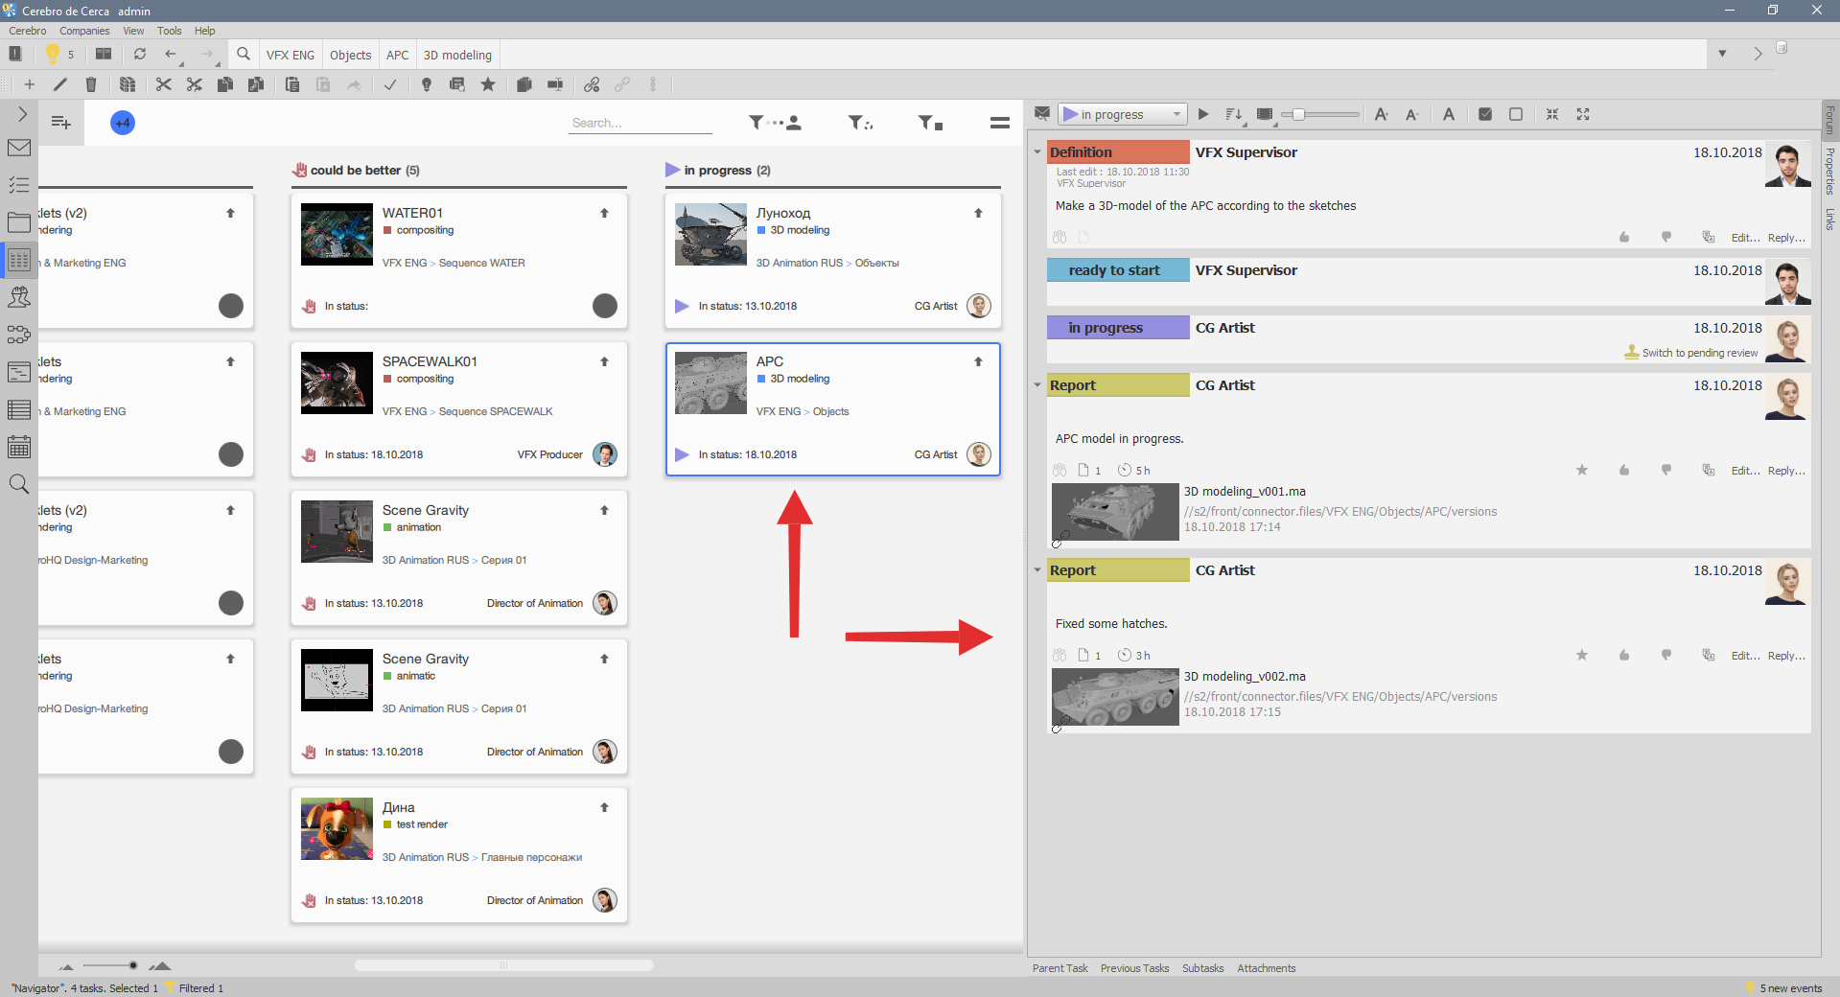1840x997 pixels.
Task: Open the 'in progress' status dropdown
Action: click(x=1123, y=114)
